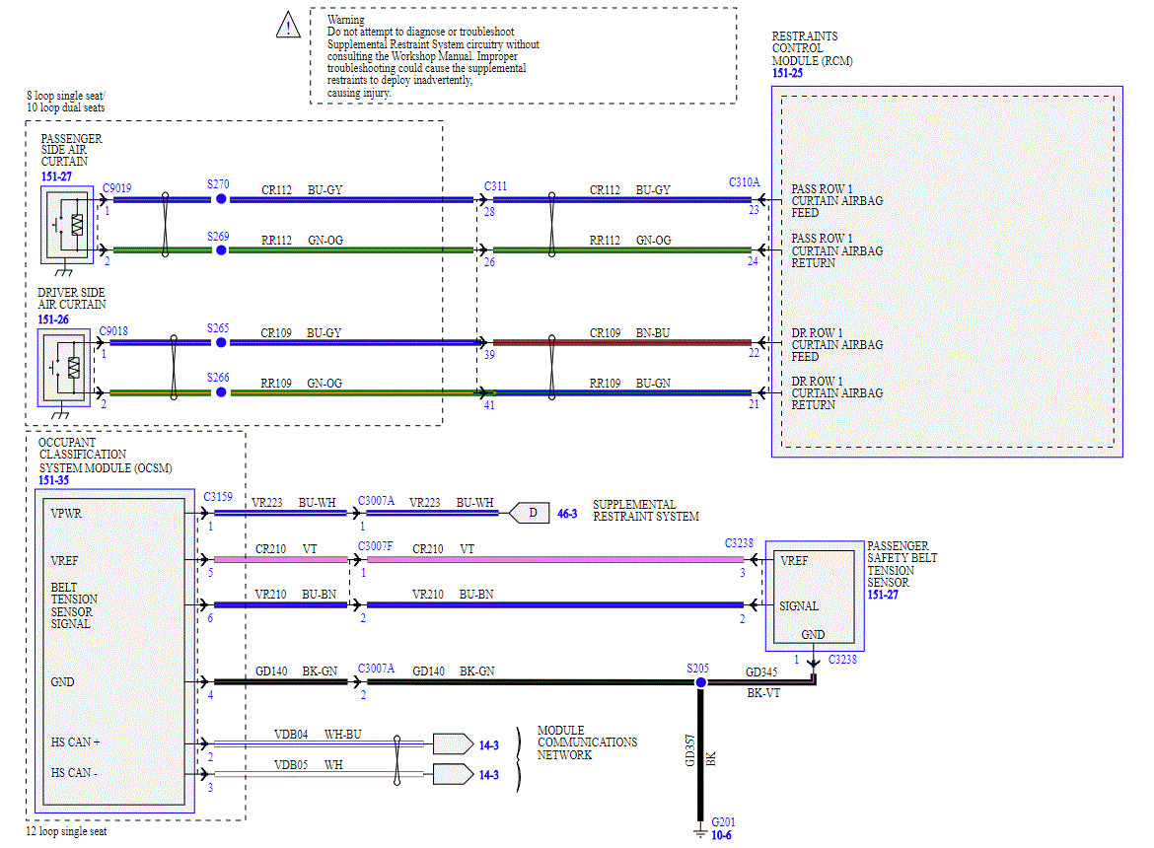This screenshot has height=848, width=1154.
Task: Click the VDB05 off-page arrow connector
Action: click(x=453, y=774)
